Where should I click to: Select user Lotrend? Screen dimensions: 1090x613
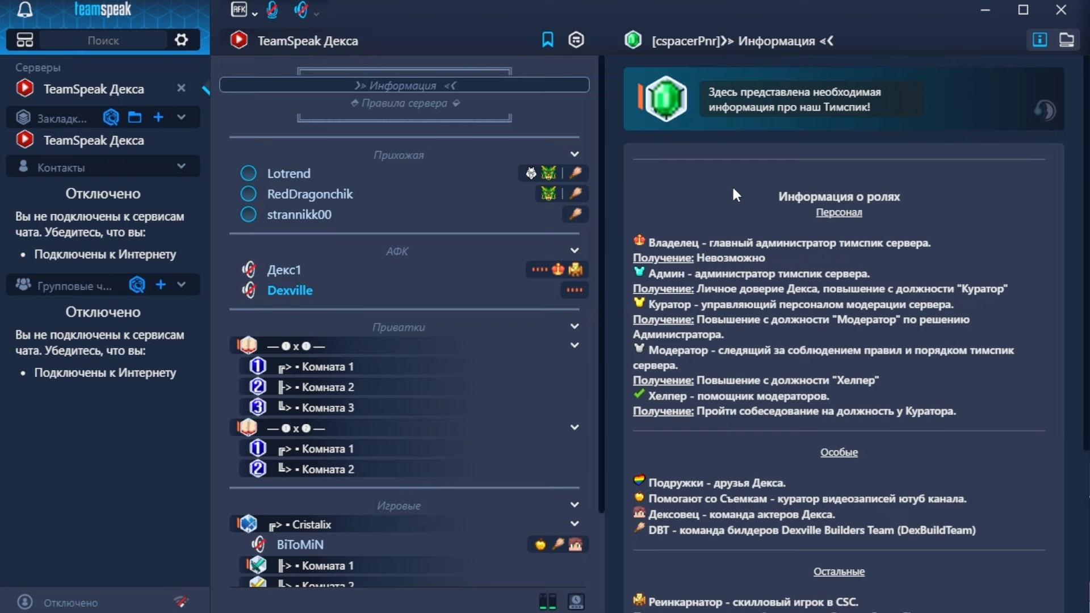(x=289, y=173)
